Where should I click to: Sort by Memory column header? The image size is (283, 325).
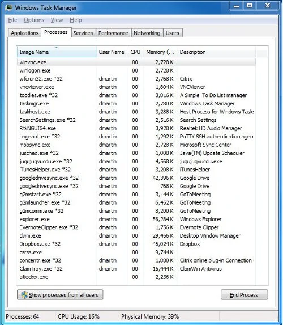tap(160, 52)
